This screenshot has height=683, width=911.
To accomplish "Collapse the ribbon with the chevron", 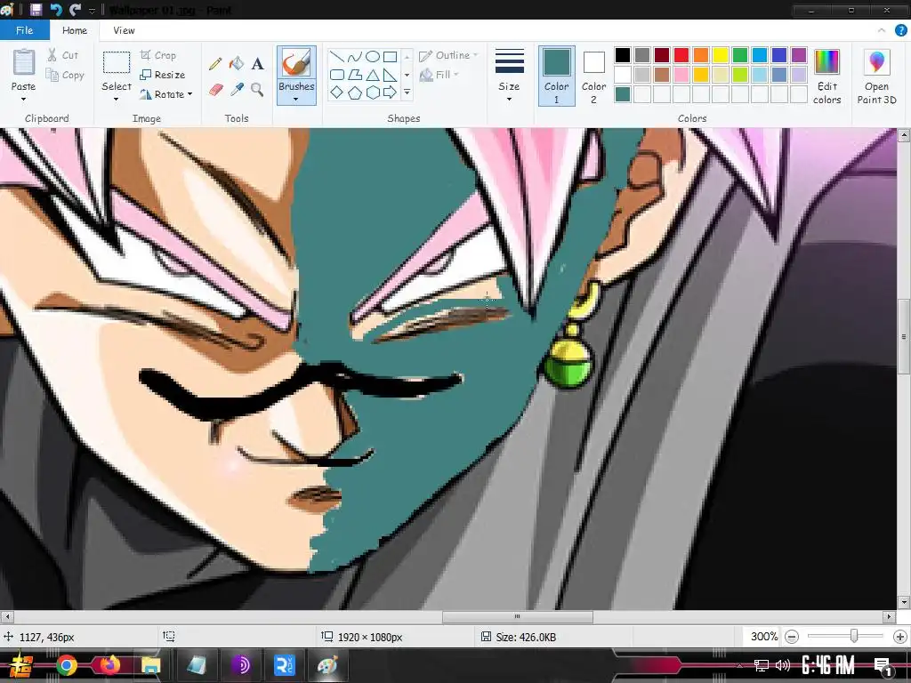I will tap(882, 30).
